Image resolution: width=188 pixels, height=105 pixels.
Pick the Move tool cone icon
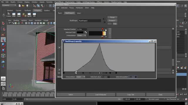click(x=3, y=40)
